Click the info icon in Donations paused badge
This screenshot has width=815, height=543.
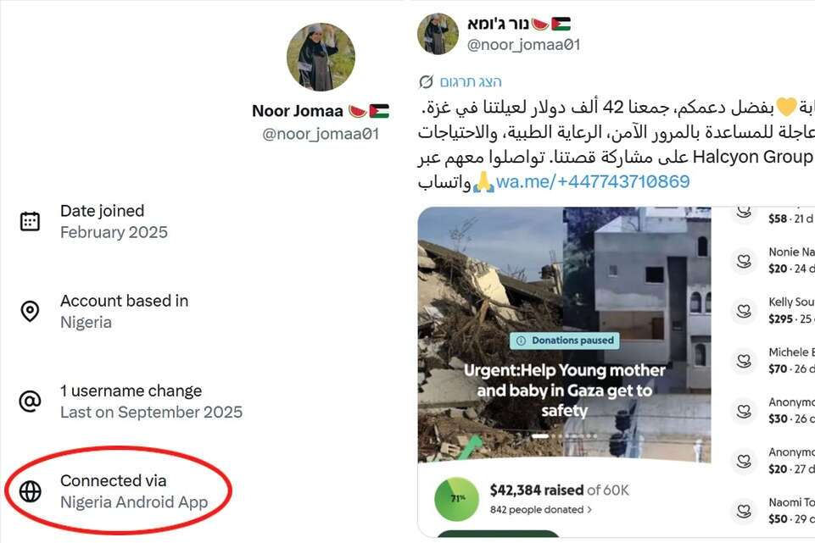pyautogui.click(x=521, y=341)
